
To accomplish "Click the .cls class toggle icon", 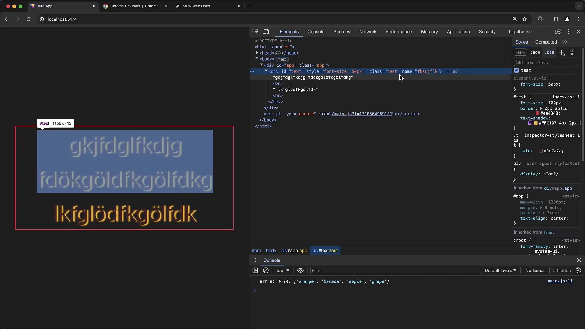I will (x=549, y=52).
